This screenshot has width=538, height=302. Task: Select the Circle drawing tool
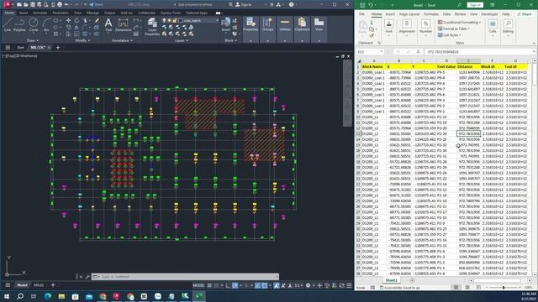click(x=34, y=24)
